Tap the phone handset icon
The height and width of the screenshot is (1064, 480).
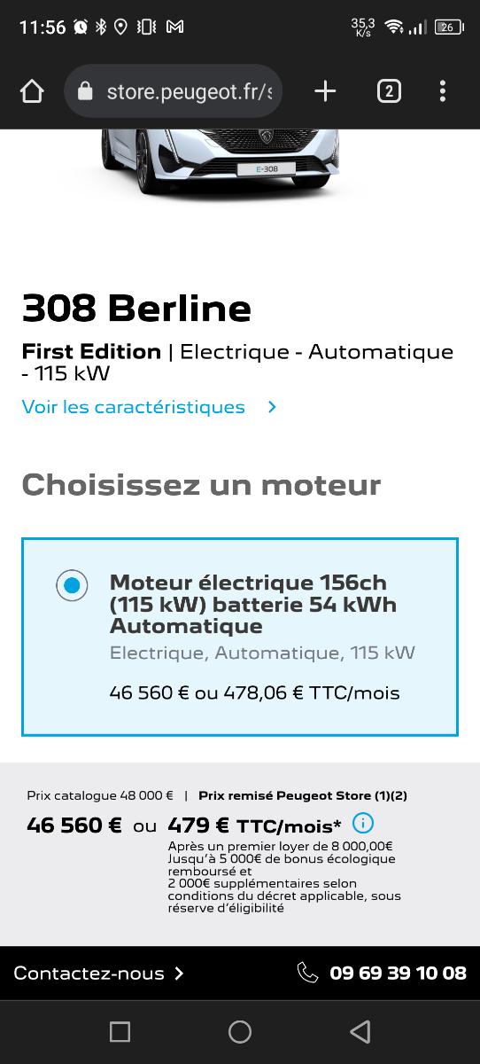point(307,974)
